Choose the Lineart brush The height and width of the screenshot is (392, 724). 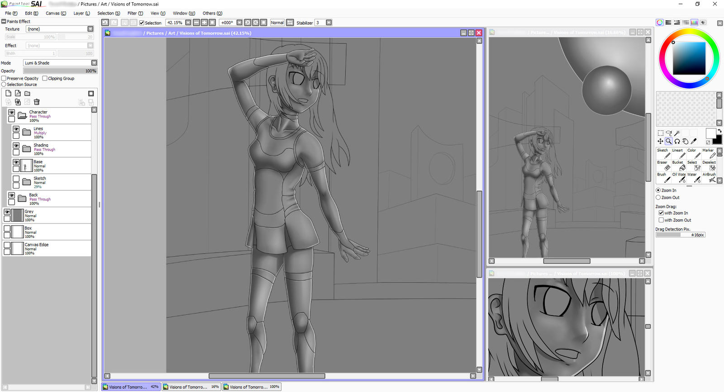click(x=678, y=153)
